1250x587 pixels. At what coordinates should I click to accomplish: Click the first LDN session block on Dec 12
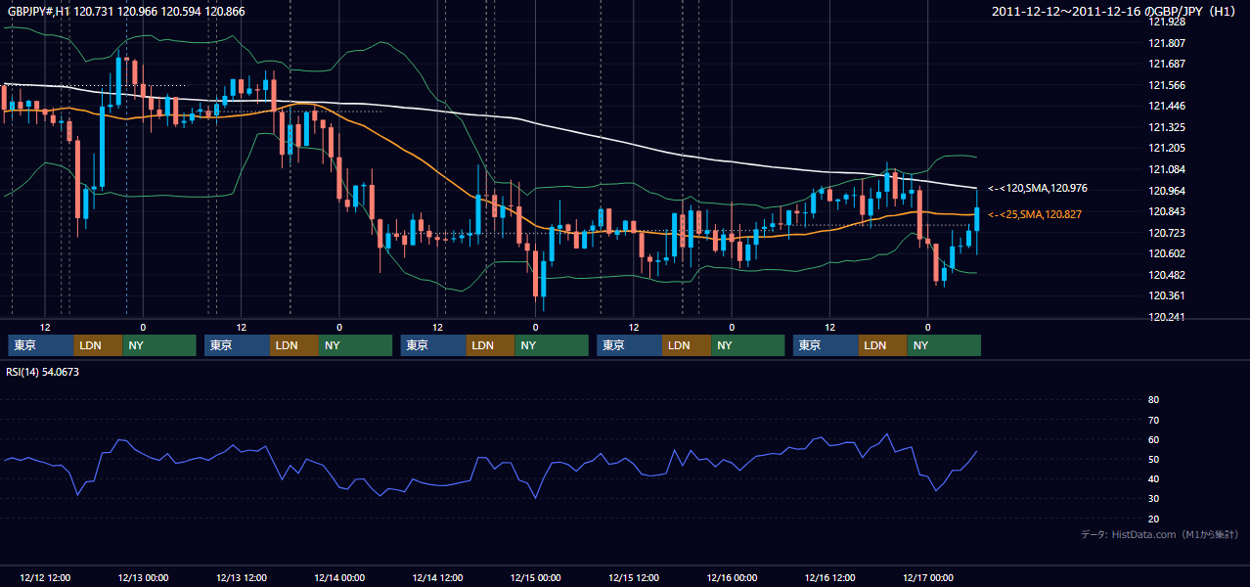point(99,345)
